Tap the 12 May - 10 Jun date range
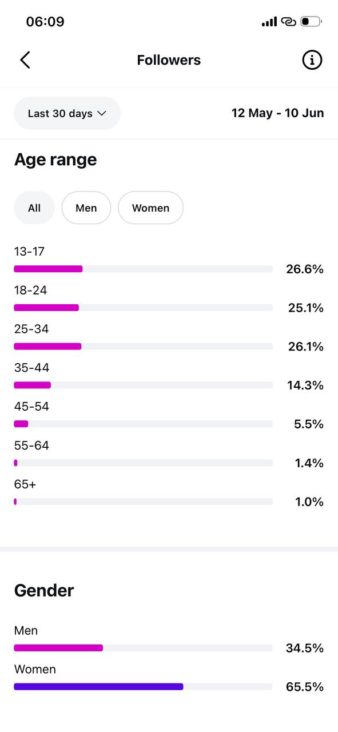This screenshot has width=338, height=732. click(x=277, y=113)
